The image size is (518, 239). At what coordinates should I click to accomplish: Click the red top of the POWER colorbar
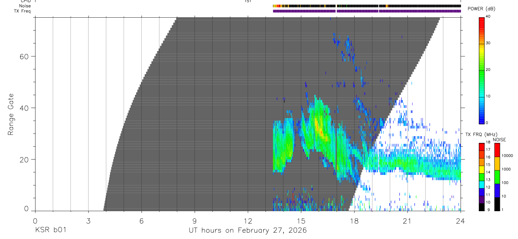point(481,23)
